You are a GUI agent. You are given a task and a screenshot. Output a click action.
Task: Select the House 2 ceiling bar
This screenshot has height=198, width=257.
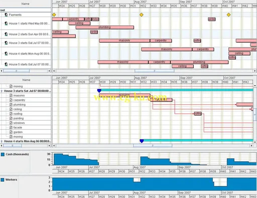pos(60,32)
